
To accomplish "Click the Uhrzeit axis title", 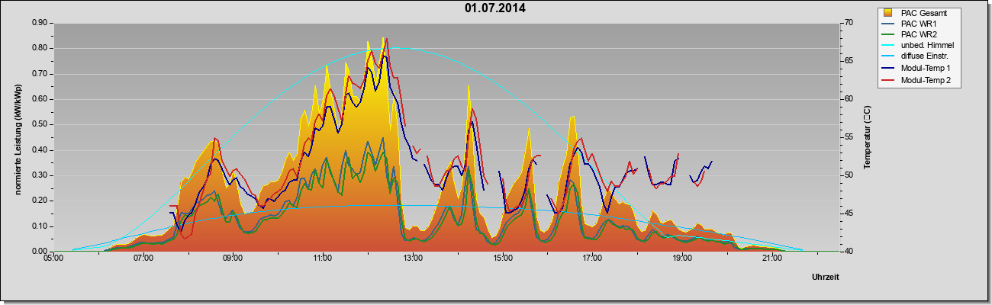I will click(x=826, y=278).
